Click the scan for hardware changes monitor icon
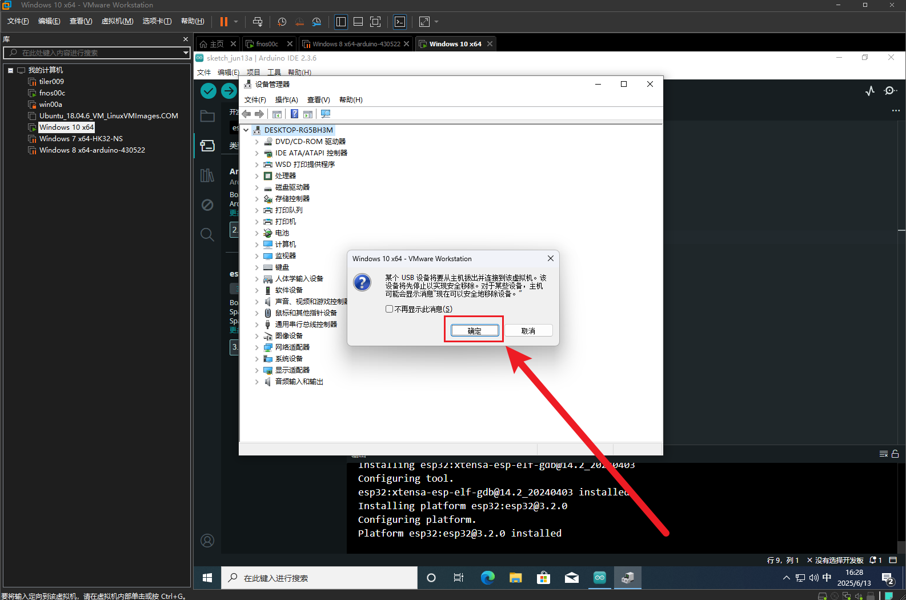Image resolution: width=906 pixels, height=600 pixels. pos(326,114)
